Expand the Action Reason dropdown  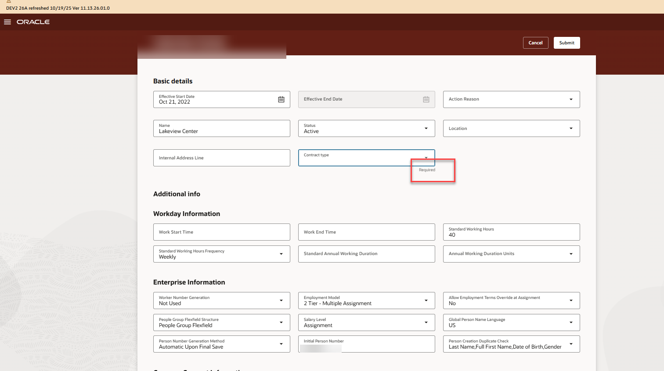click(x=571, y=99)
